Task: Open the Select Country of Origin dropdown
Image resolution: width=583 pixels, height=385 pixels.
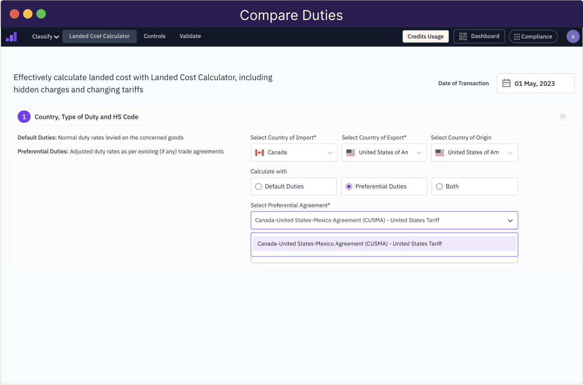Action: tap(511, 152)
